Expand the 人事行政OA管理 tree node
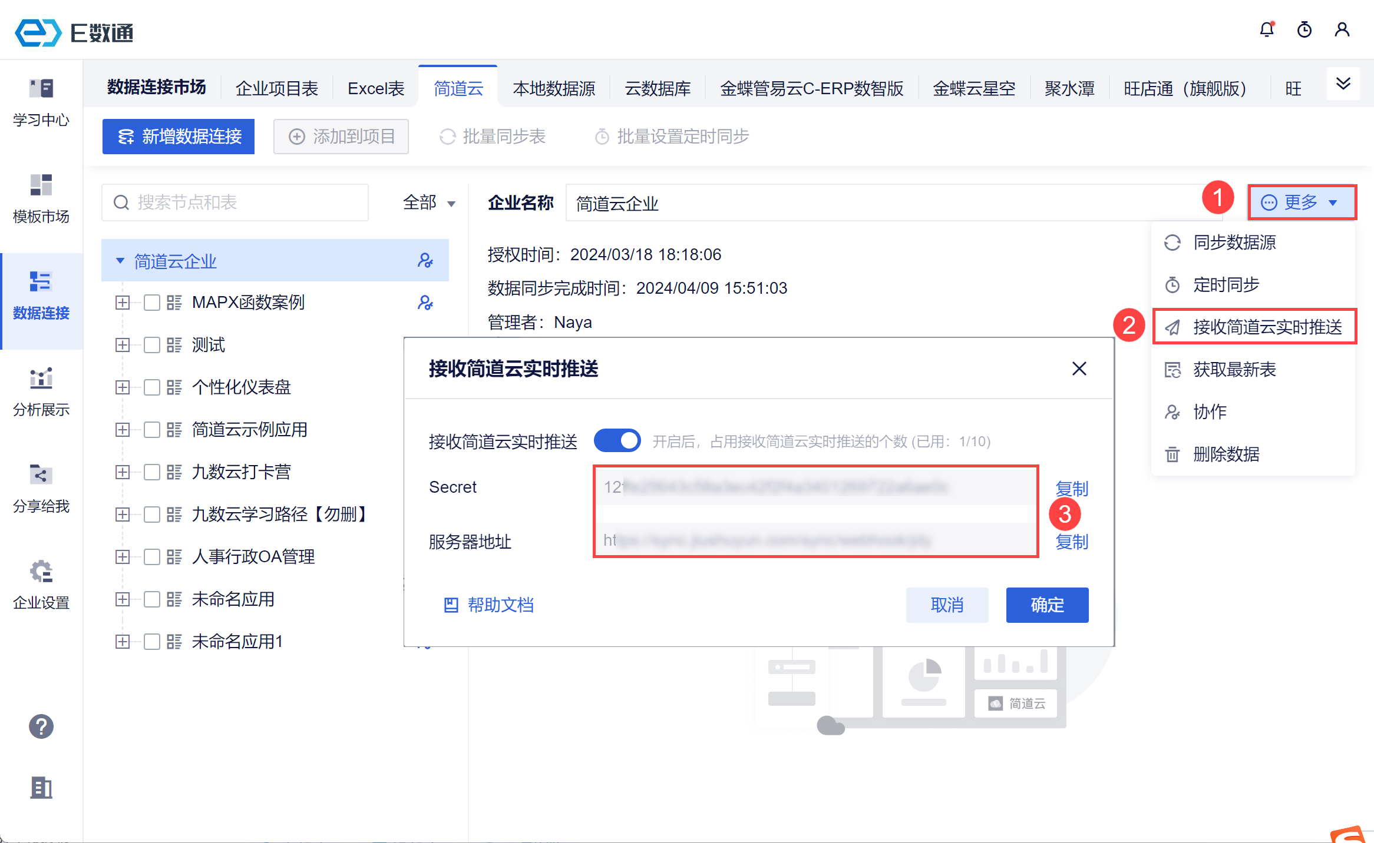 123,557
